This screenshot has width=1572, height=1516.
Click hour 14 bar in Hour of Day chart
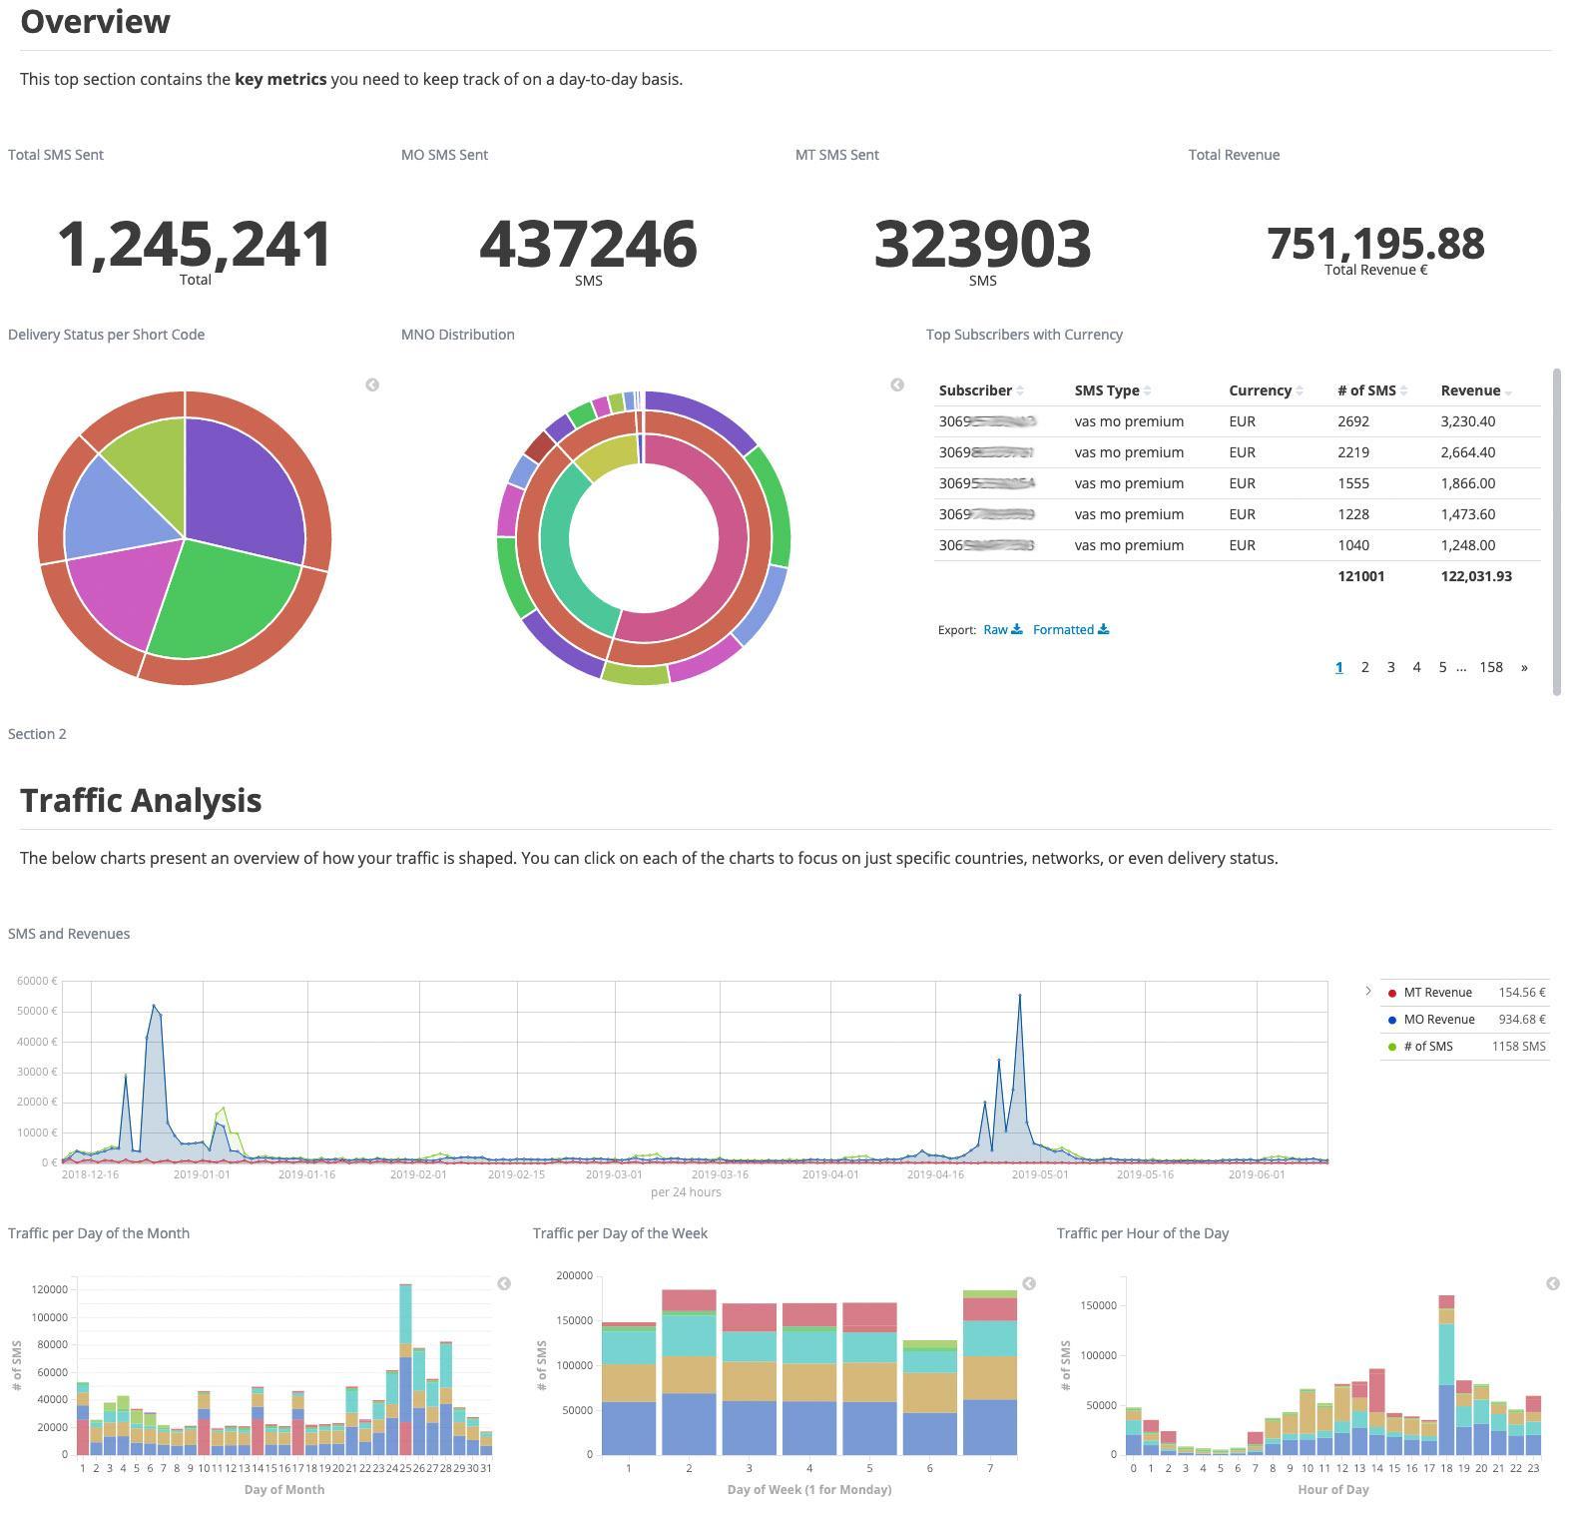point(1377,1412)
